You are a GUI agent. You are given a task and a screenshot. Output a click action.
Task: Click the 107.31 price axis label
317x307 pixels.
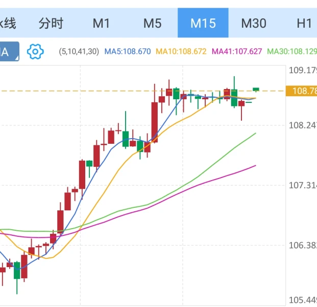[302, 185]
